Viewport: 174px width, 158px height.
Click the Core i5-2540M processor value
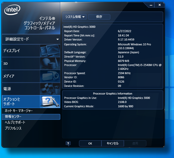pyautogui.click(x=140, y=67)
